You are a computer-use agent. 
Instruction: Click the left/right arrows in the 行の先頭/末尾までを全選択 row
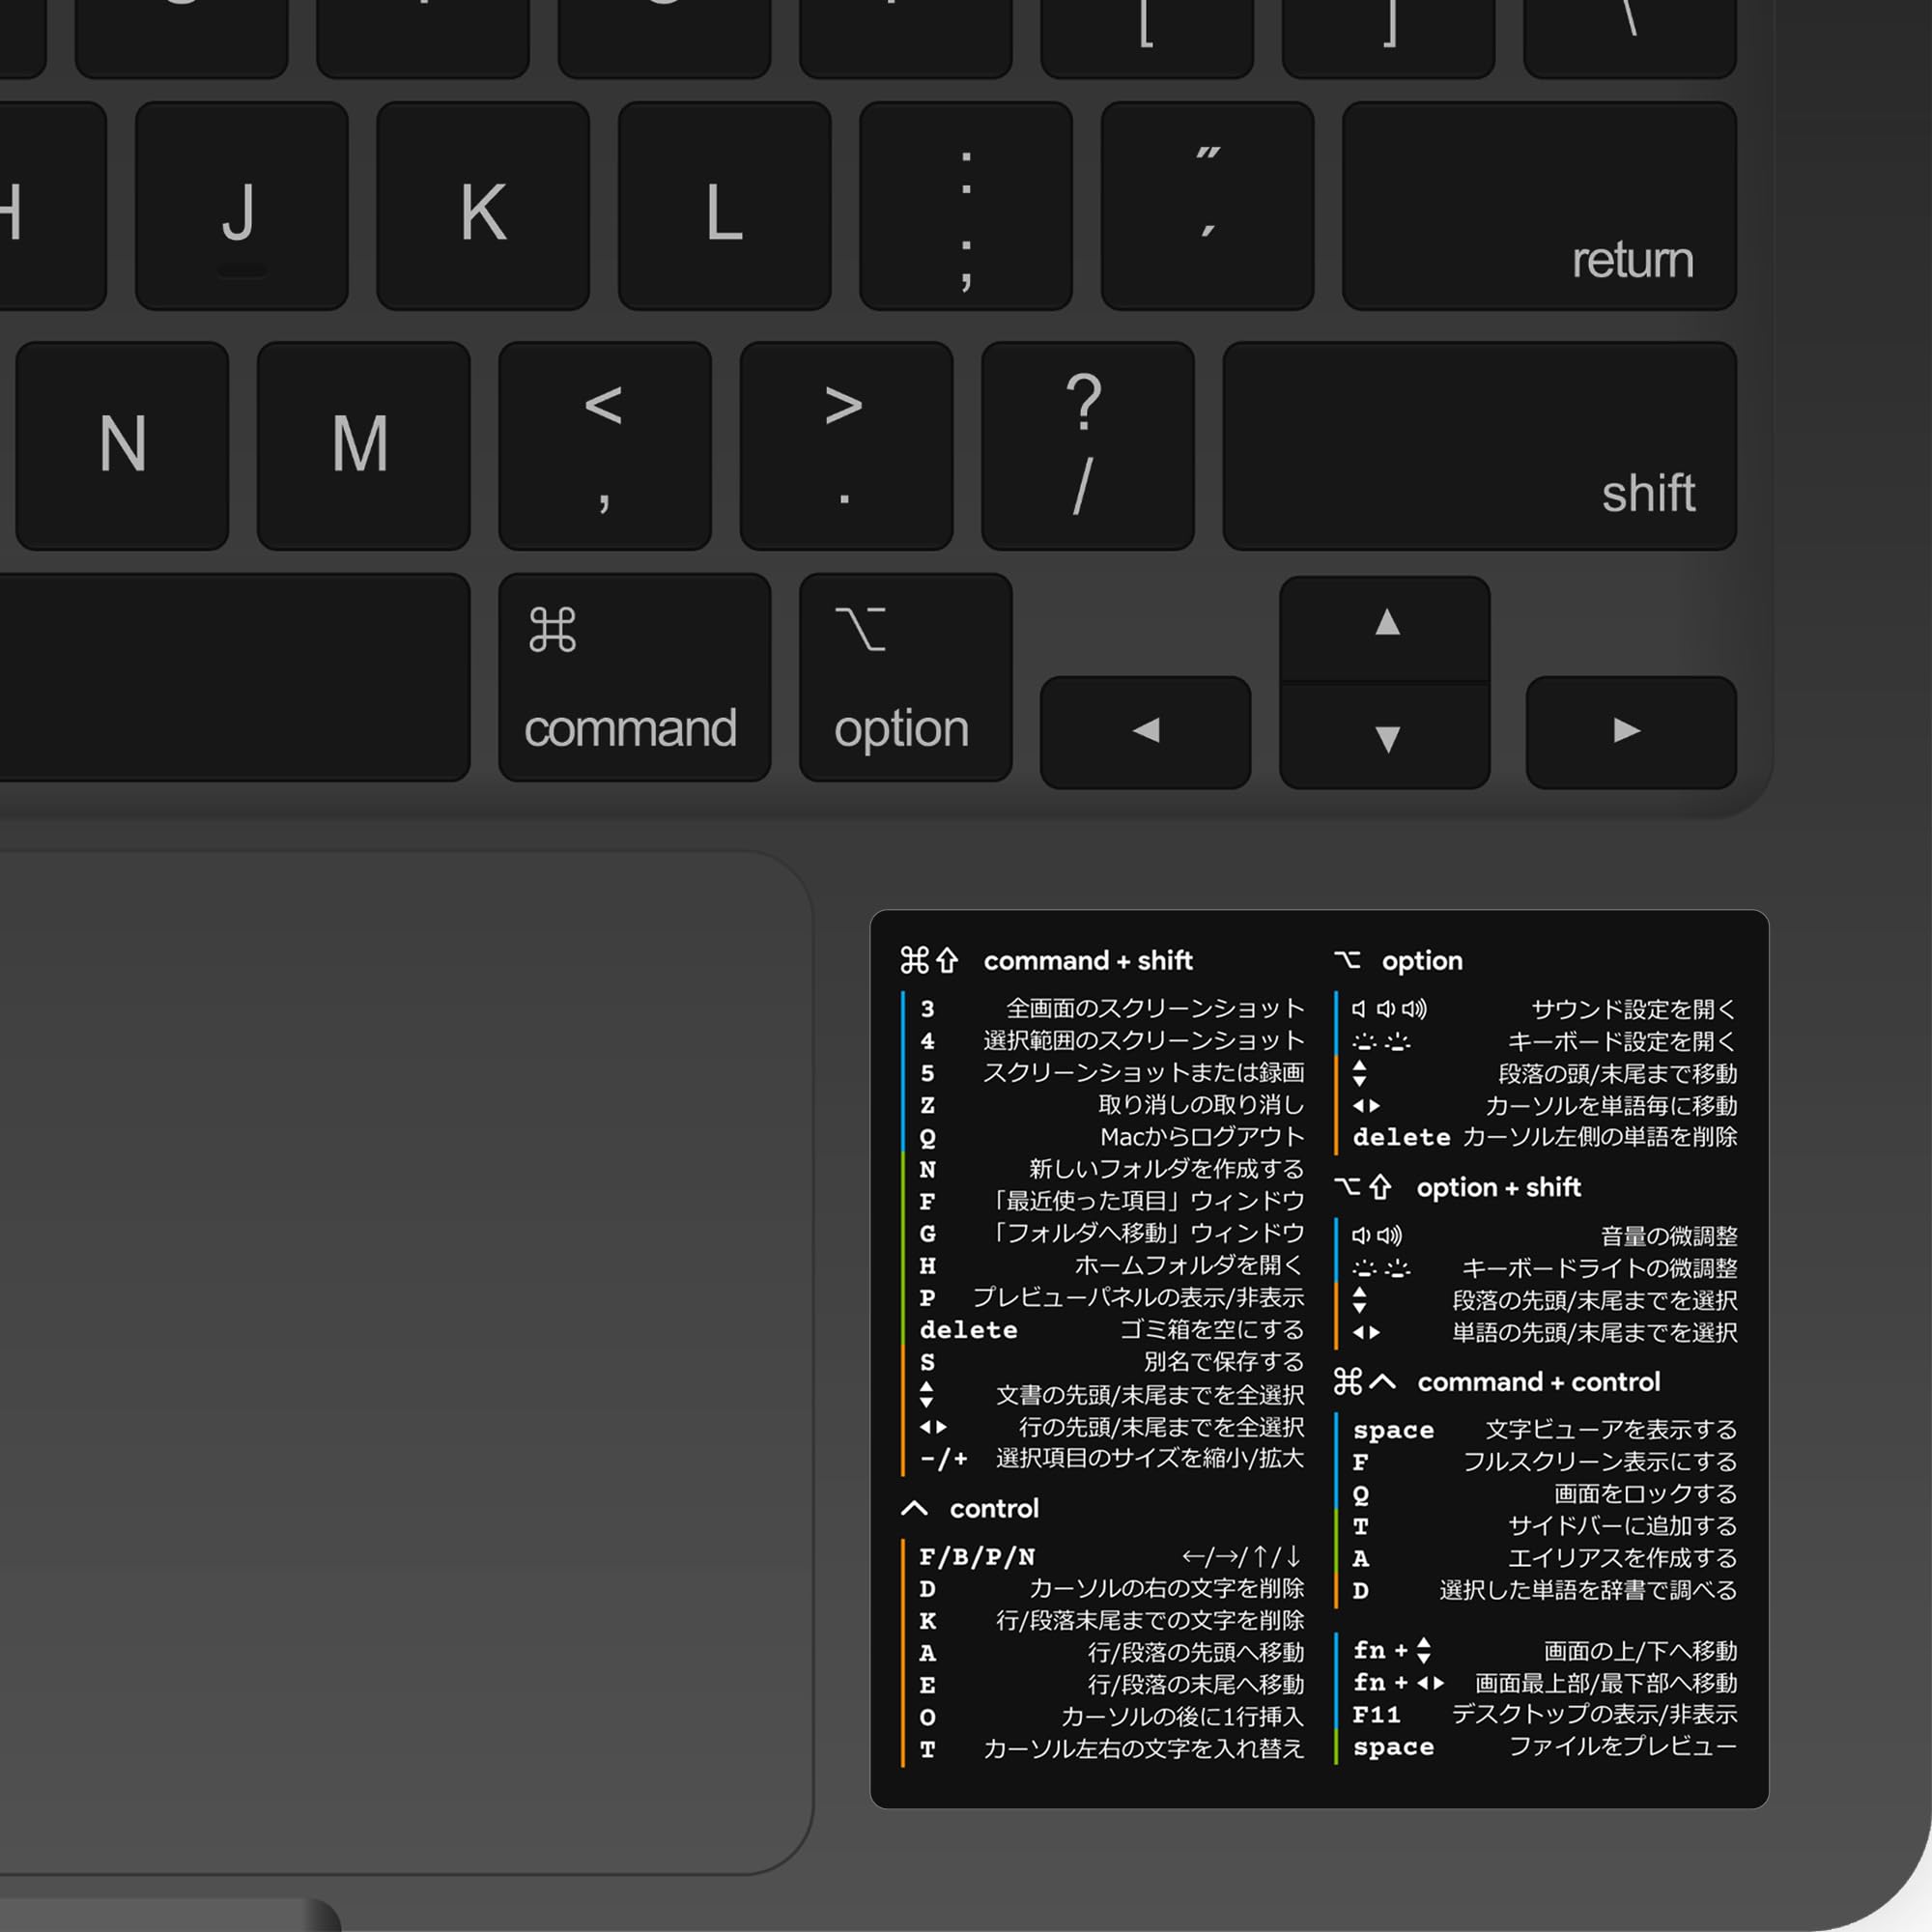933,1427
